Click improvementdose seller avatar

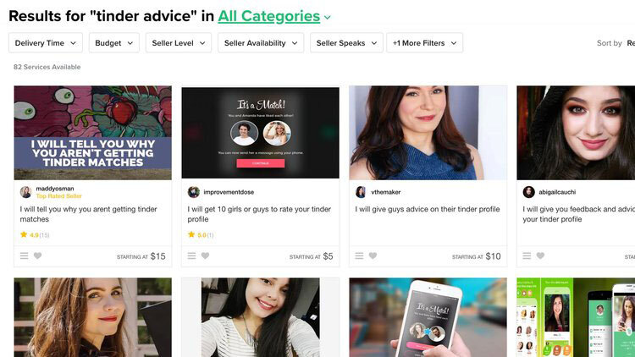(x=194, y=192)
